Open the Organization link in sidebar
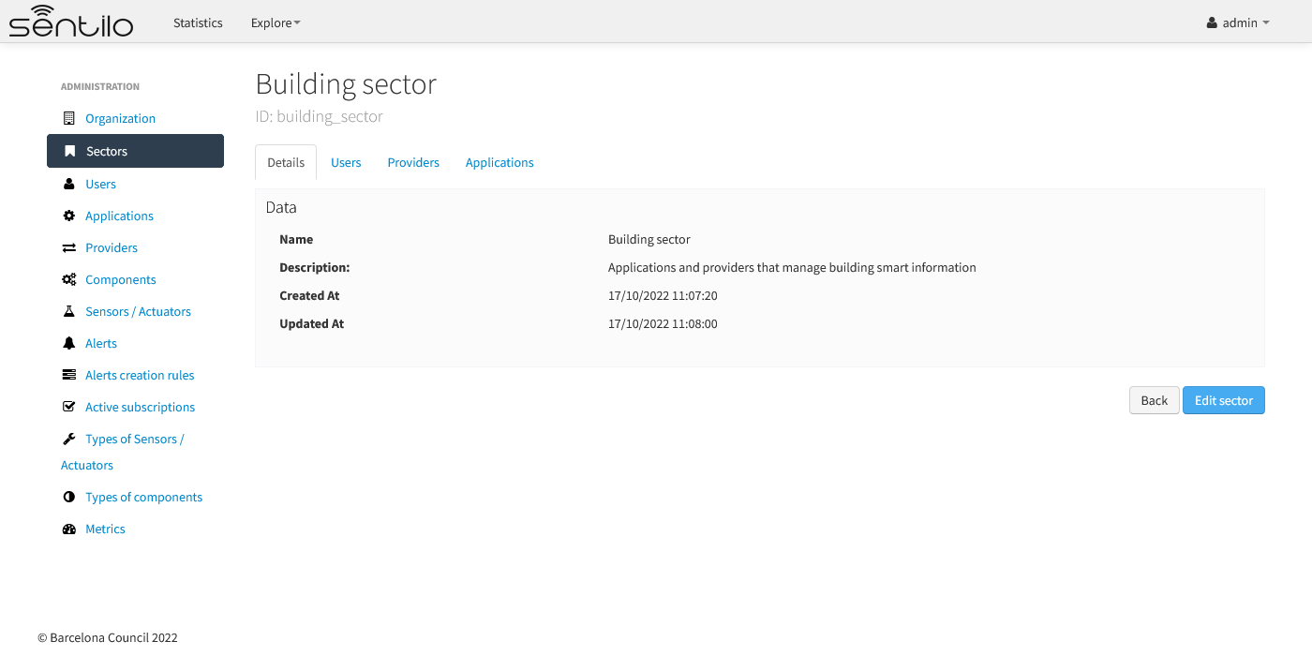Image resolution: width=1312 pixels, height=656 pixels. tap(120, 118)
